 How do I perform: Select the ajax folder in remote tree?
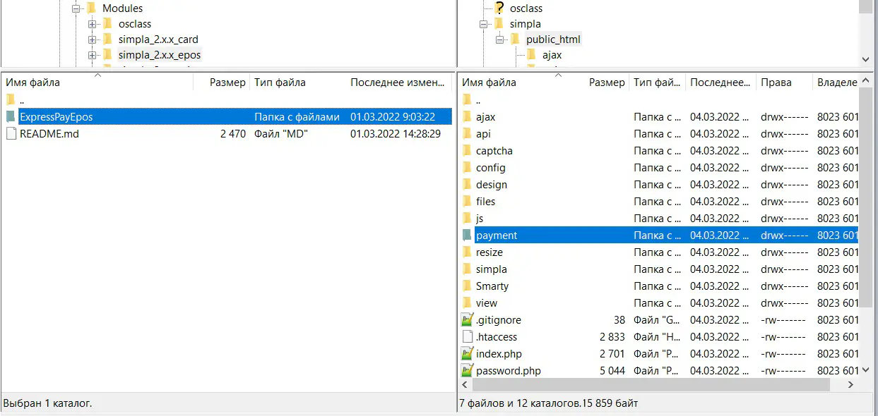tap(552, 55)
